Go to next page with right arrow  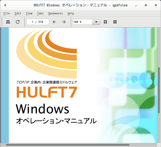[64, 22]
